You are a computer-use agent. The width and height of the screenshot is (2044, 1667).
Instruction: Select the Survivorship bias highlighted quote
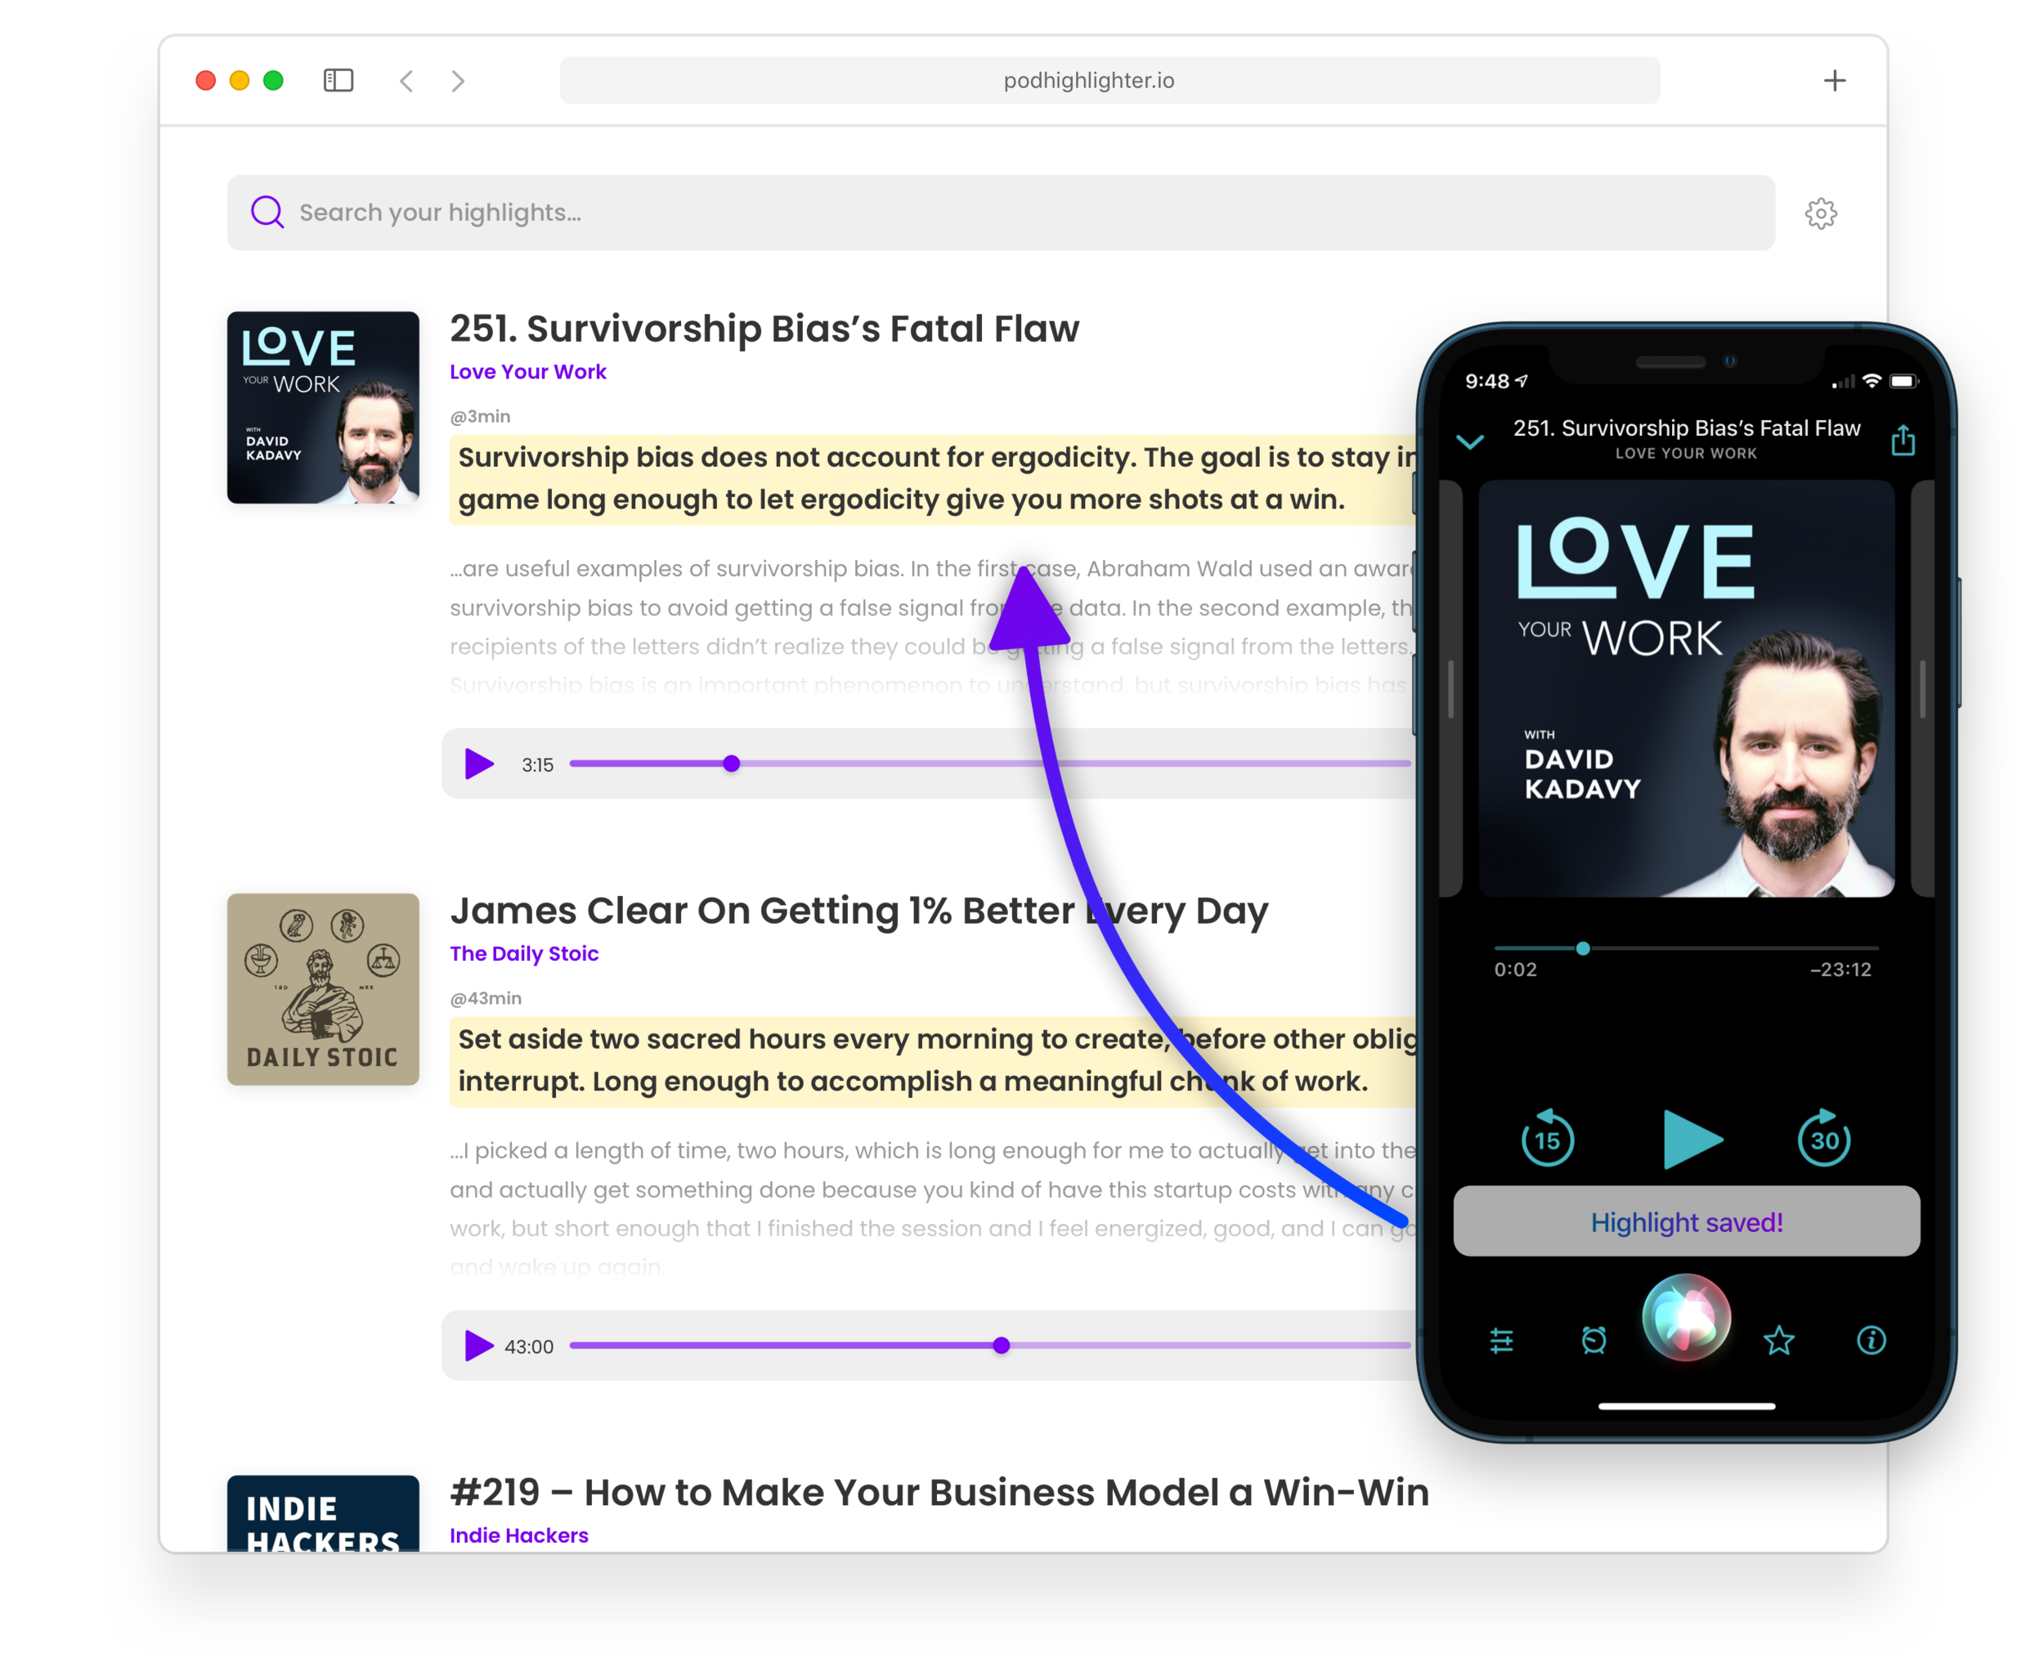click(933, 479)
